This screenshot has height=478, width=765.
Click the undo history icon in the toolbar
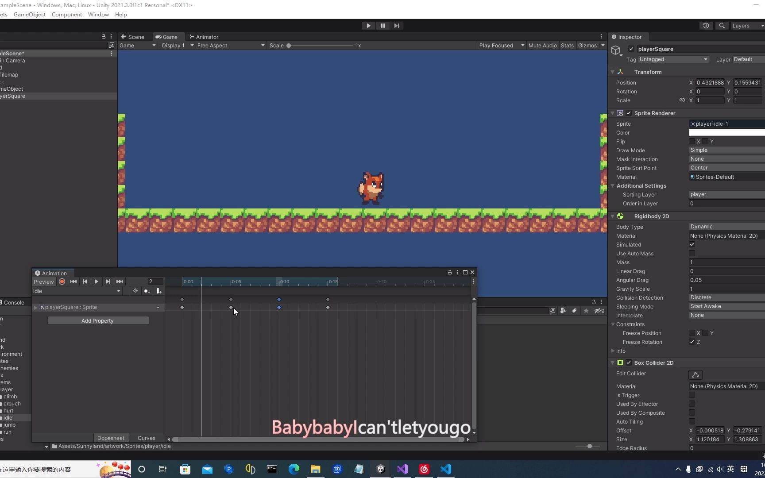706,26
